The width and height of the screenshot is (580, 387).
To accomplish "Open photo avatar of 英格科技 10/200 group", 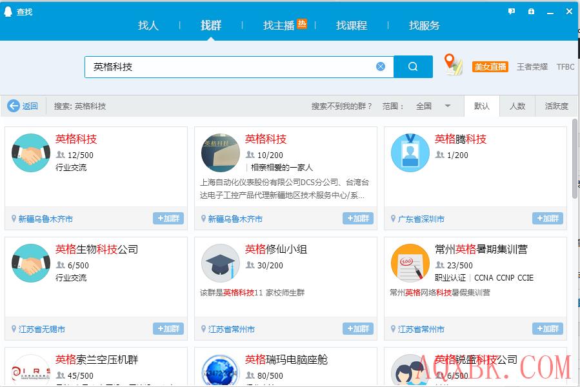I will click(x=221, y=153).
